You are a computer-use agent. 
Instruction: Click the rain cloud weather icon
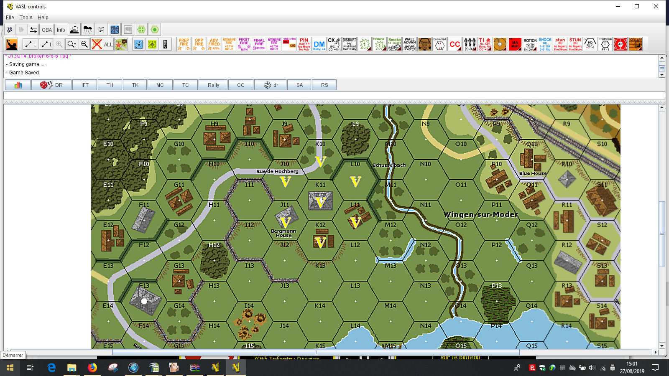pos(88,30)
